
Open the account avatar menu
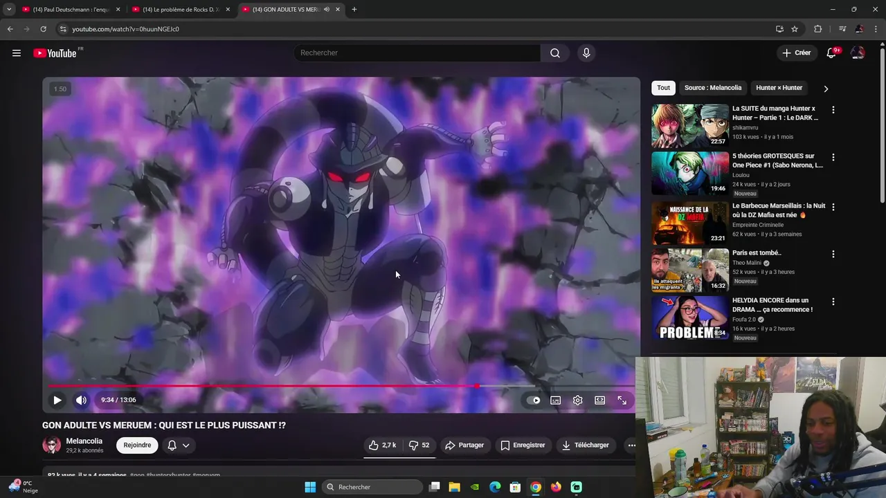858,53
